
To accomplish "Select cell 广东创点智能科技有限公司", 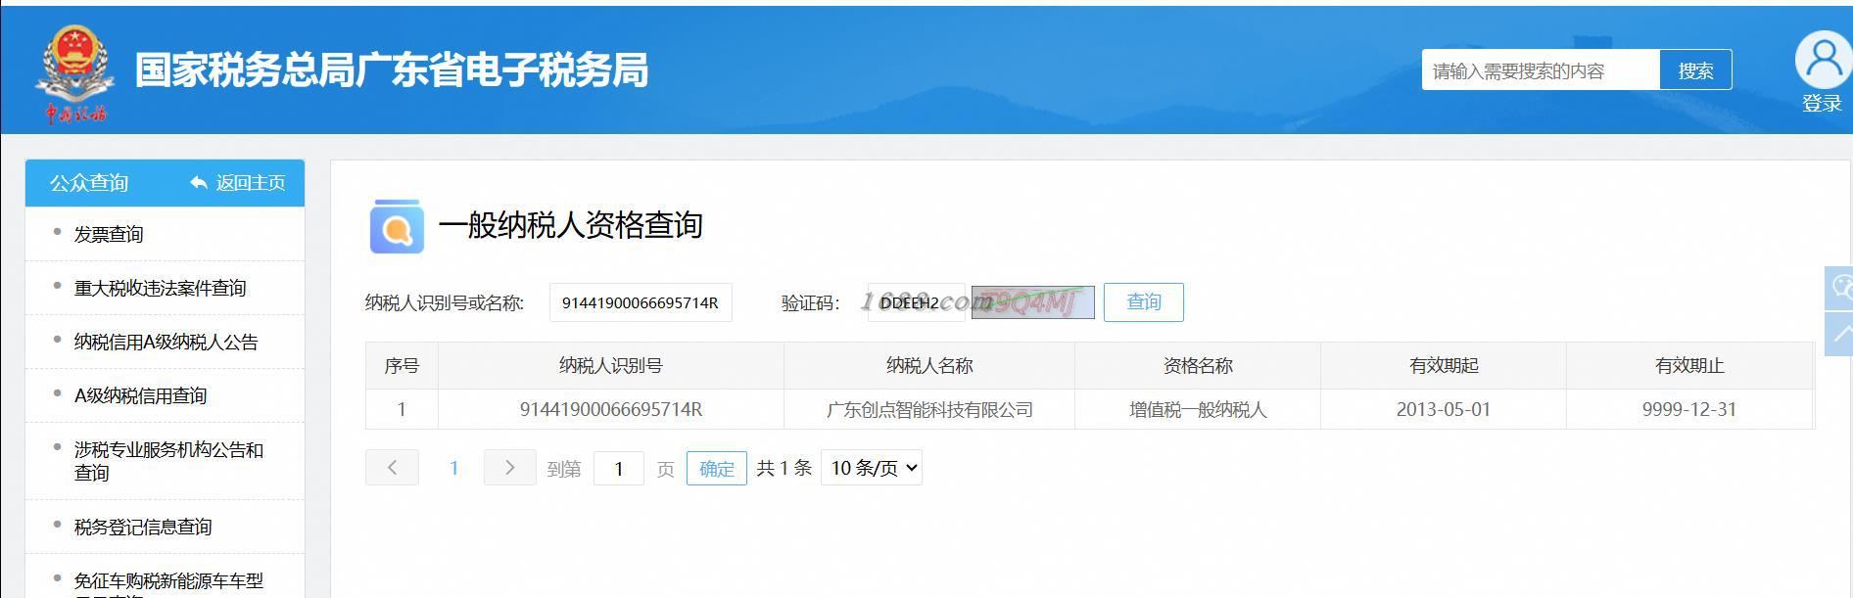I will [929, 410].
